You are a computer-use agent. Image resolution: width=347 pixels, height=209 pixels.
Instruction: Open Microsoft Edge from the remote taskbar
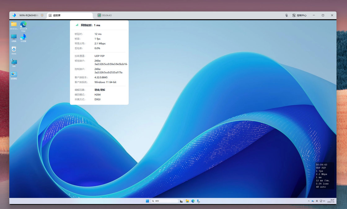pyautogui.click(x=193, y=201)
